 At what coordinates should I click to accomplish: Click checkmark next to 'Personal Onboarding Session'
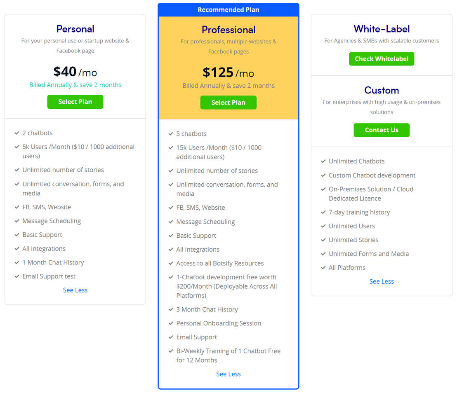tap(171, 324)
